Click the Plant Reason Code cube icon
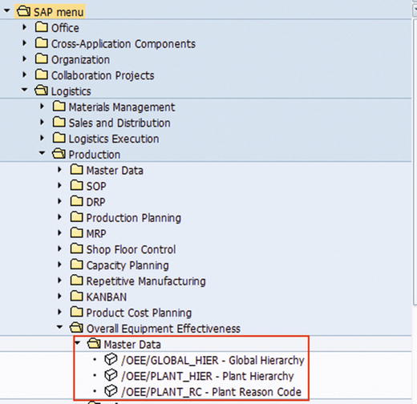The width and height of the screenshot is (417, 404). click(111, 391)
